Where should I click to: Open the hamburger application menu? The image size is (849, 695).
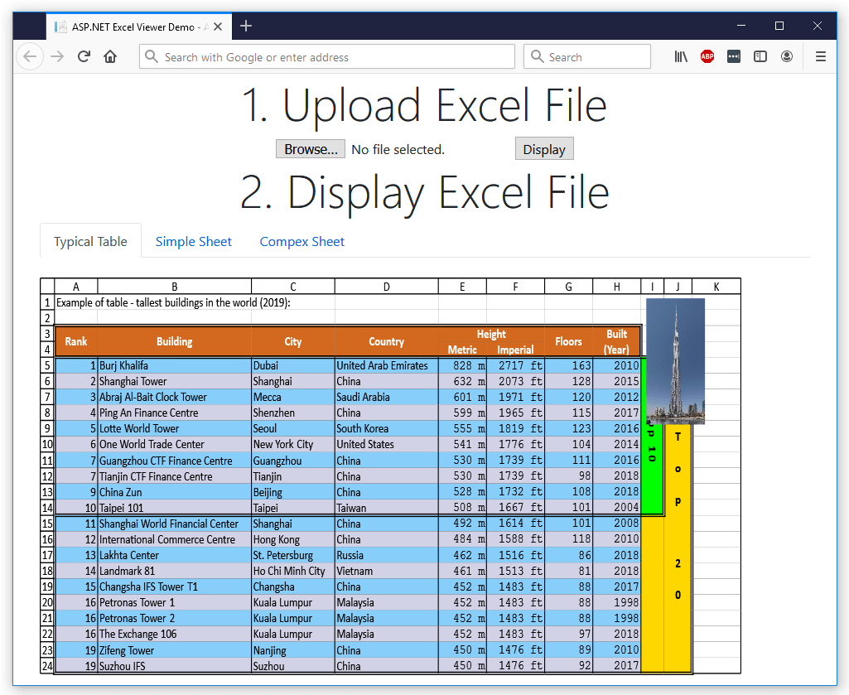(x=821, y=57)
